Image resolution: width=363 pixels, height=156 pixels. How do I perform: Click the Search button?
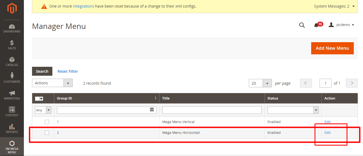pos(42,71)
